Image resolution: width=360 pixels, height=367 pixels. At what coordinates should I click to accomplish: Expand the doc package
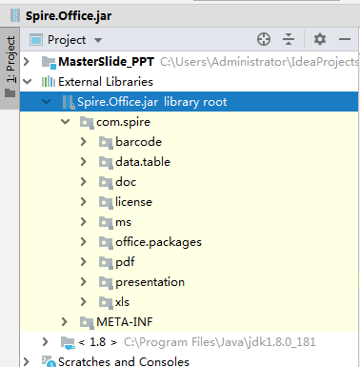coord(84,182)
